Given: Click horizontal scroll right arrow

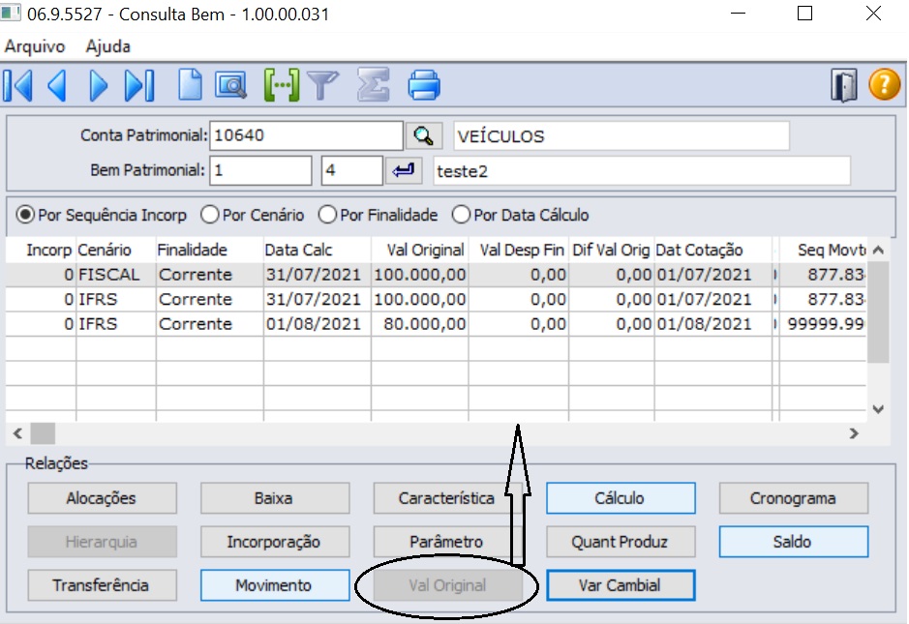Looking at the screenshot, I should click(854, 433).
